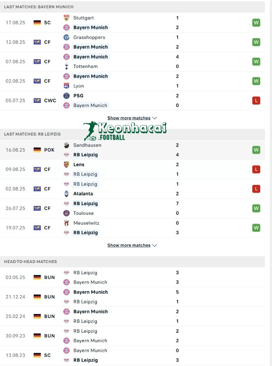Click the PSG club logo
The height and width of the screenshot is (366, 272).
click(66, 95)
